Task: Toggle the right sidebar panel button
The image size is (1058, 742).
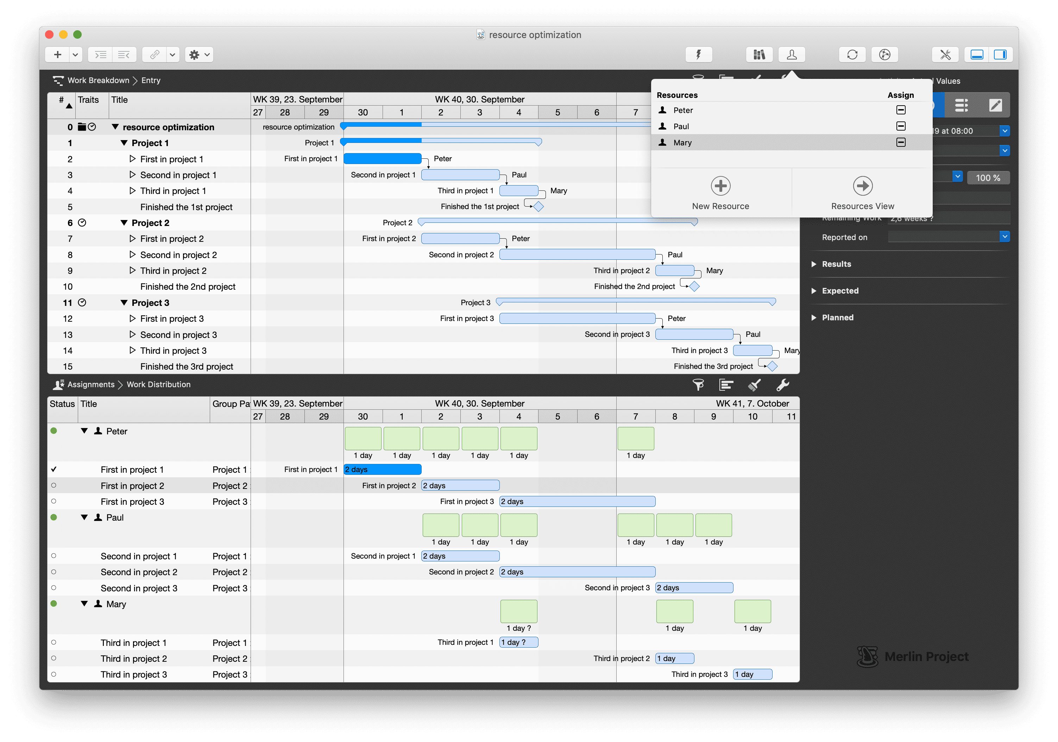Action: pyautogui.click(x=1001, y=54)
